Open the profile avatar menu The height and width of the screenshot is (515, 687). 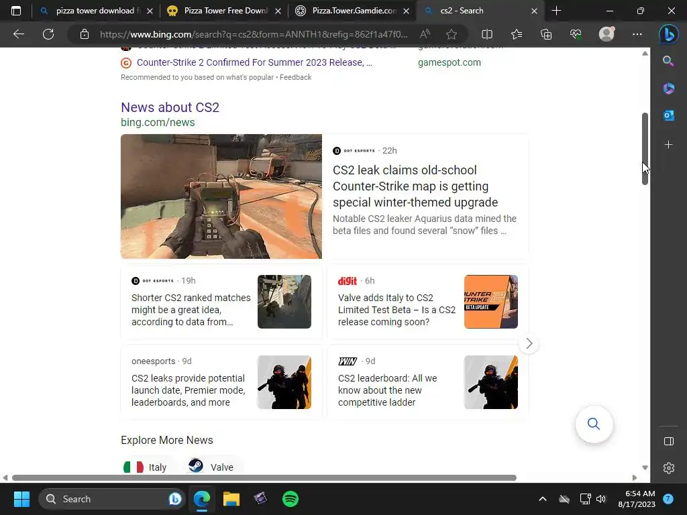pyautogui.click(x=606, y=34)
